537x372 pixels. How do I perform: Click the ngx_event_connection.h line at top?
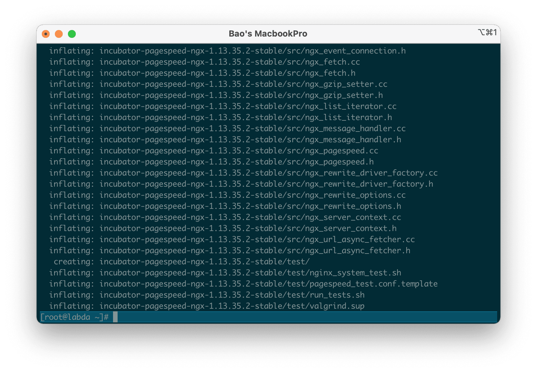229,51
